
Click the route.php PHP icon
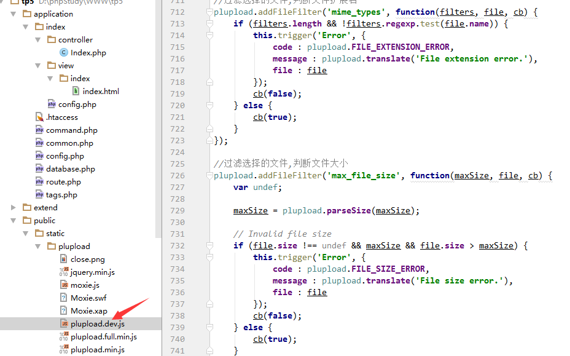tap(39, 181)
